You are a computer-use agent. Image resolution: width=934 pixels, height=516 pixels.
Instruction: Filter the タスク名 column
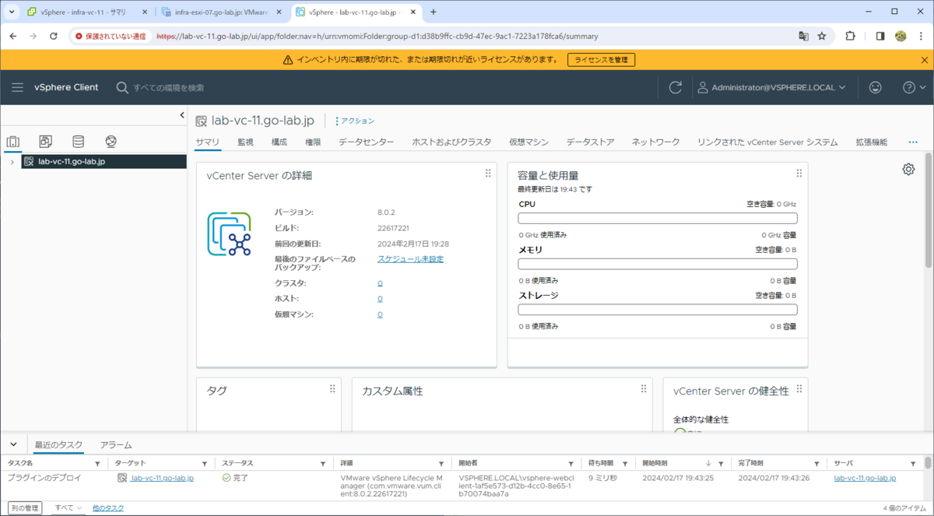click(97, 463)
